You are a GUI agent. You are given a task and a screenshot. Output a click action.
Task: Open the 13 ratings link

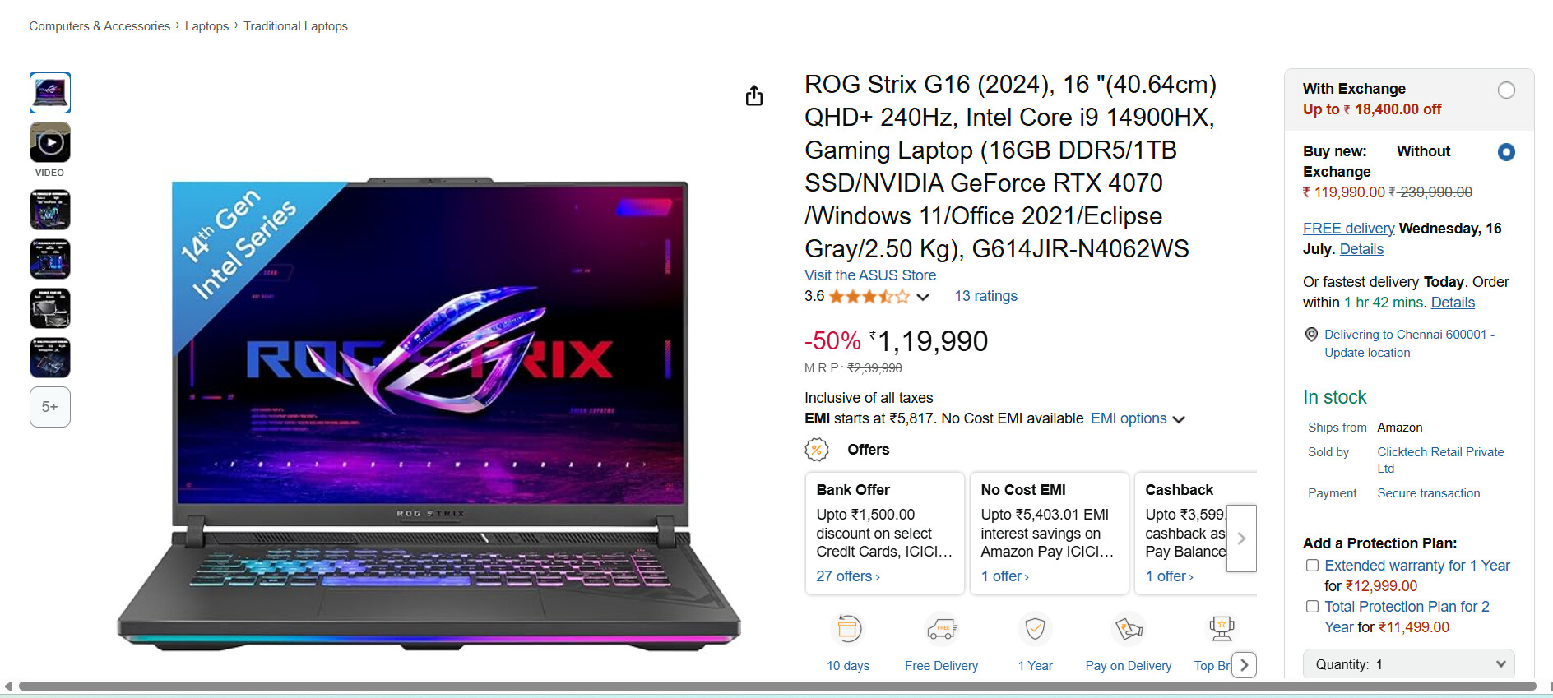pos(986,296)
